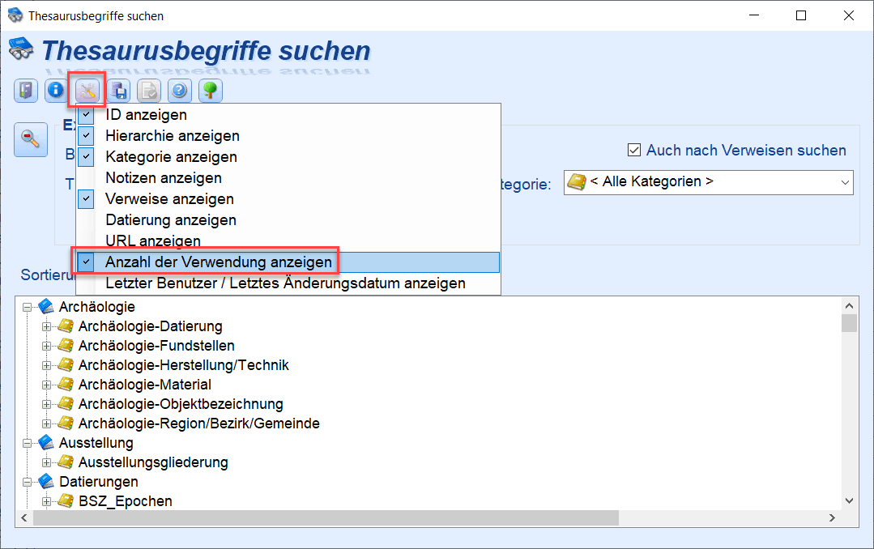
Task: Click the tree's vertical scrollbar thumb
Action: [x=849, y=323]
